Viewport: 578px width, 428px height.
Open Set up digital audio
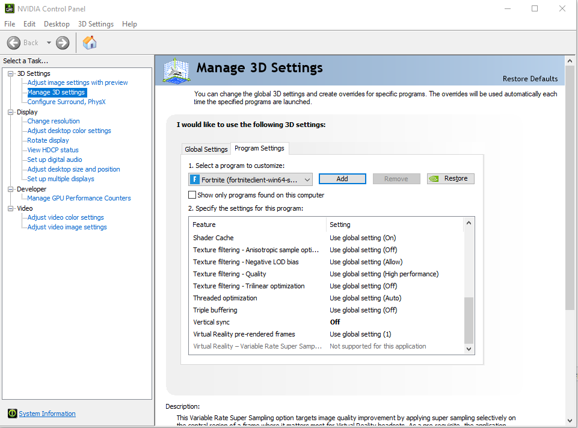pyautogui.click(x=55, y=160)
